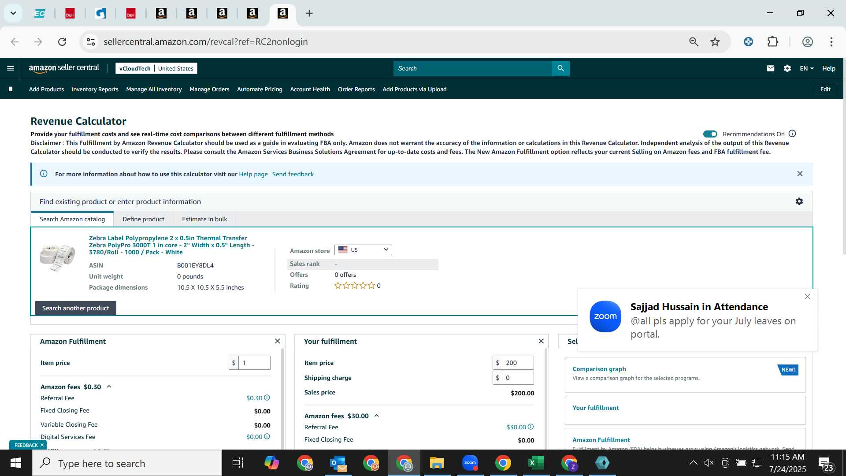Click the Zebra label product thumbnail

(x=57, y=258)
